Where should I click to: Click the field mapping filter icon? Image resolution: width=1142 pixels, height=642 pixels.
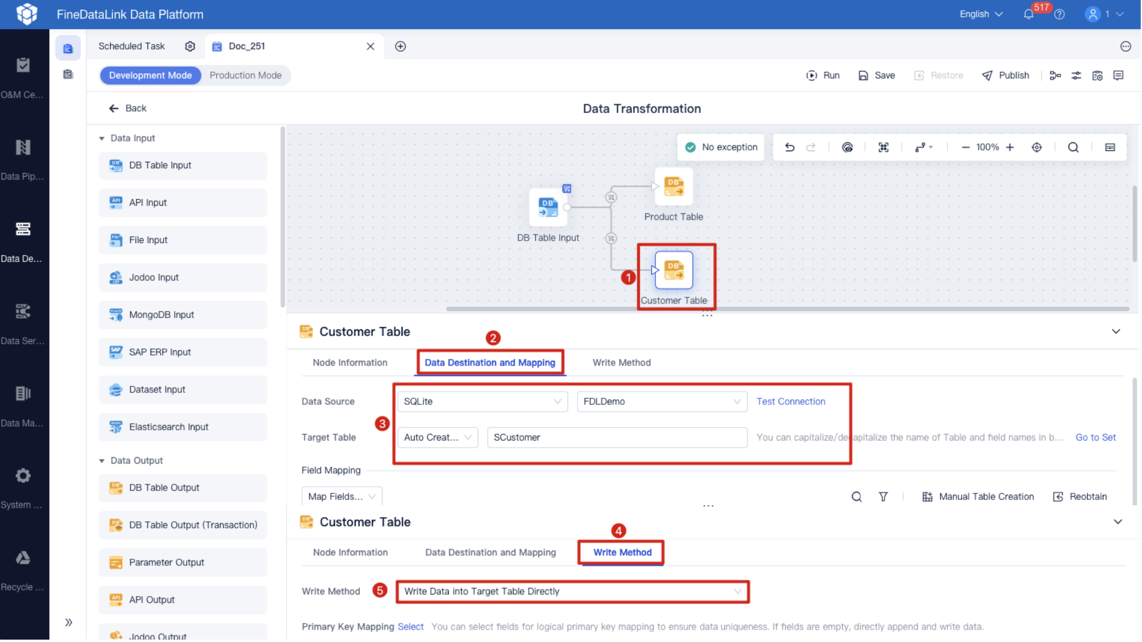pyautogui.click(x=883, y=497)
